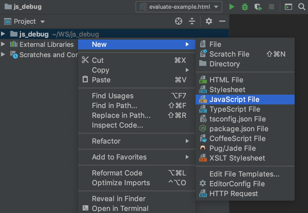
Task: Click the grey Stop square button
Action: click(272, 7)
